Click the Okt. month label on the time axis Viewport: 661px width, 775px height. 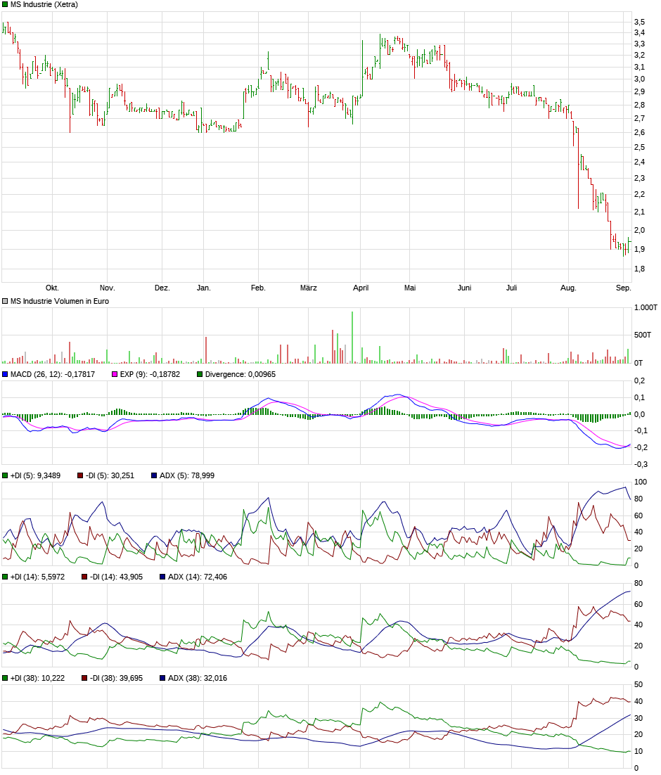click(x=52, y=288)
